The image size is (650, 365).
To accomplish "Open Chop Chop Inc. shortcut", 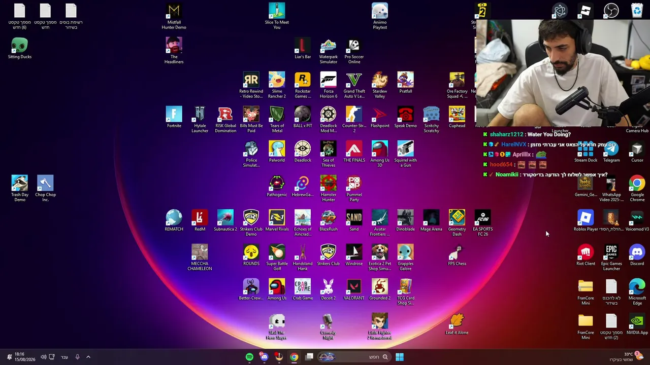I will [x=45, y=189].
